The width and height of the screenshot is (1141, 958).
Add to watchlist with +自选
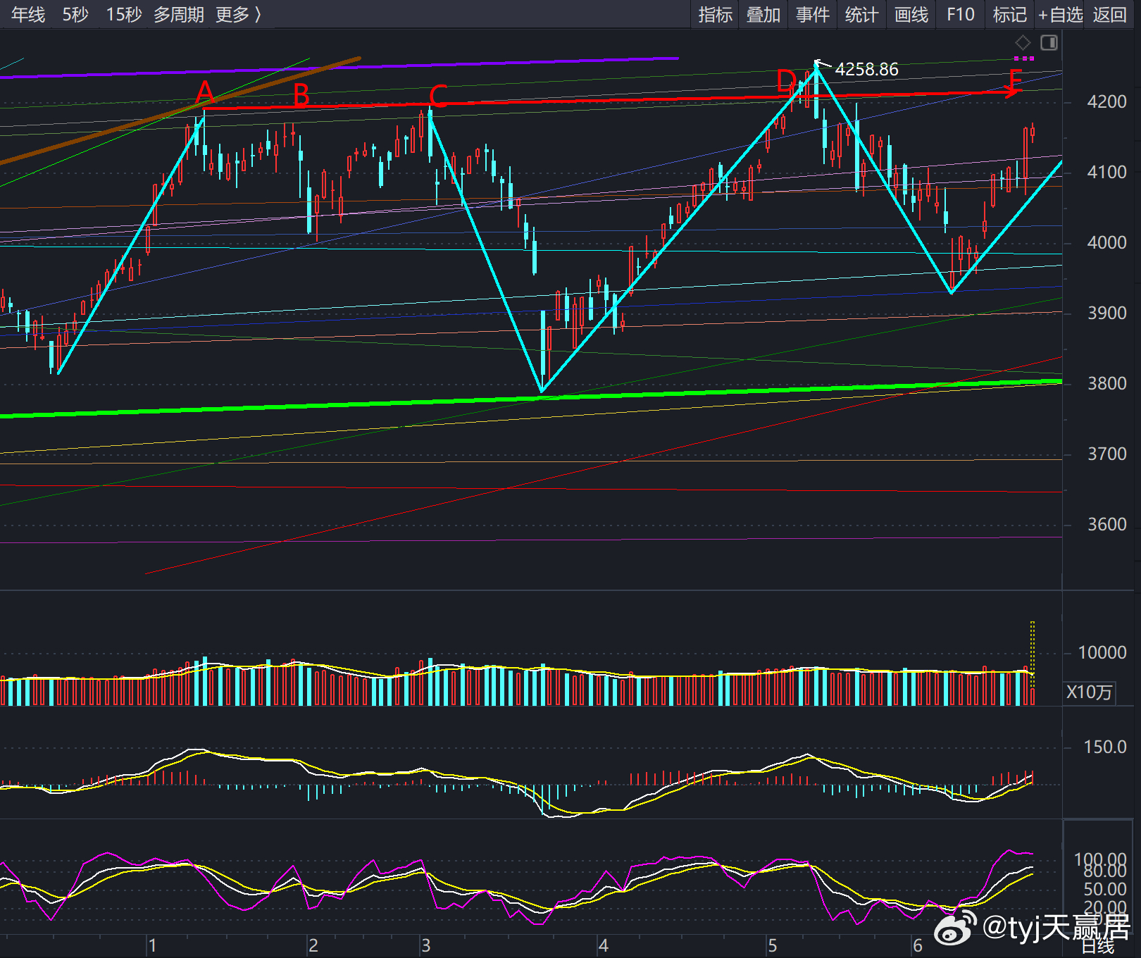[x=1060, y=14]
